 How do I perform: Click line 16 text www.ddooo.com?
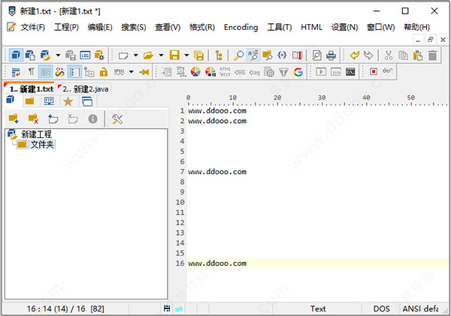pyautogui.click(x=217, y=263)
